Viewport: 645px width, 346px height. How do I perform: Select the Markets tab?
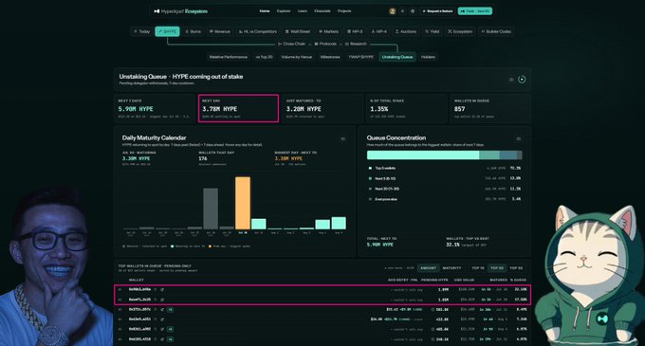[328, 31]
